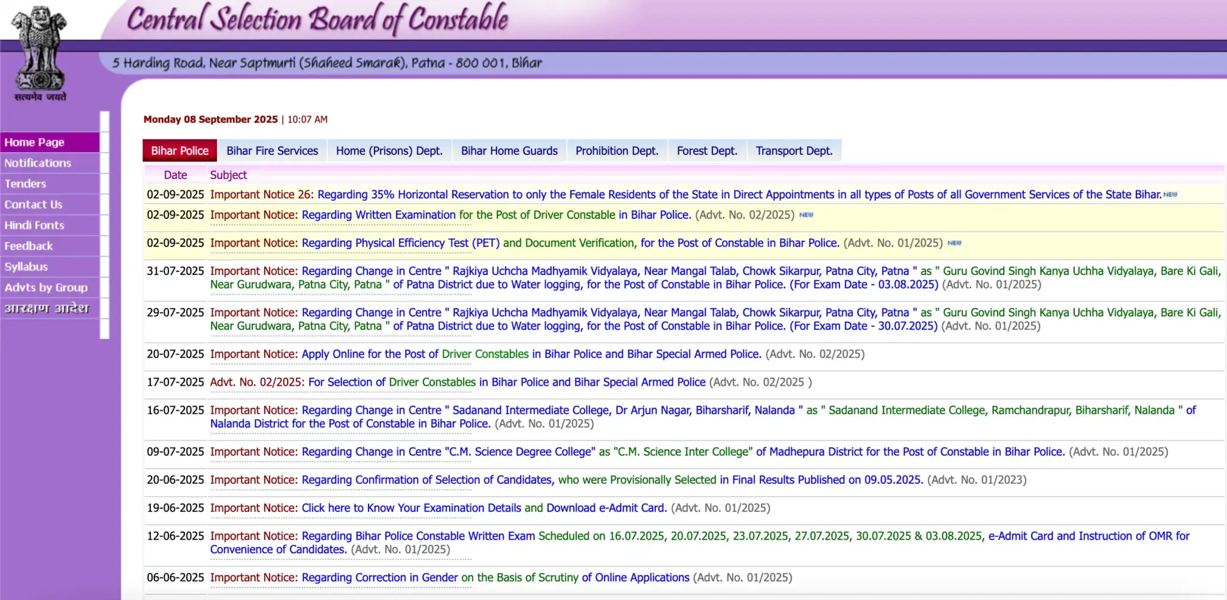Open Advts by Group menu item

pyautogui.click(x=46, y=287)
